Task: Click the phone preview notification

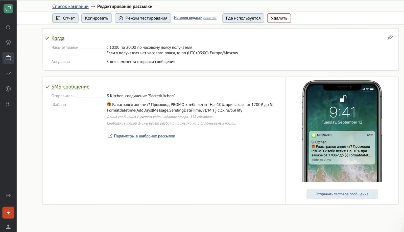Action: 342,148
